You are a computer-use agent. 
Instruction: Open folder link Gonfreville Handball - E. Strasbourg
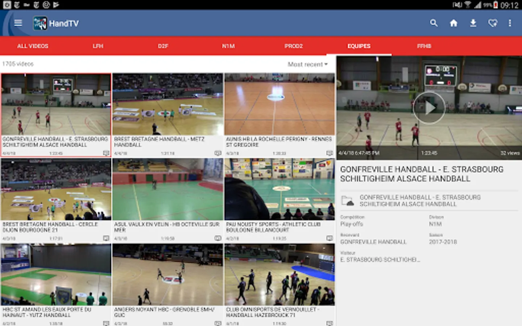coord(420,201)
